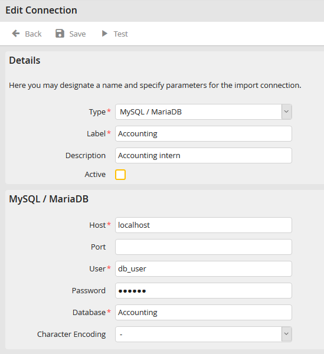The image size is (324, 354).
Task: Focus the Label input field
Action: tap(204, 134)
